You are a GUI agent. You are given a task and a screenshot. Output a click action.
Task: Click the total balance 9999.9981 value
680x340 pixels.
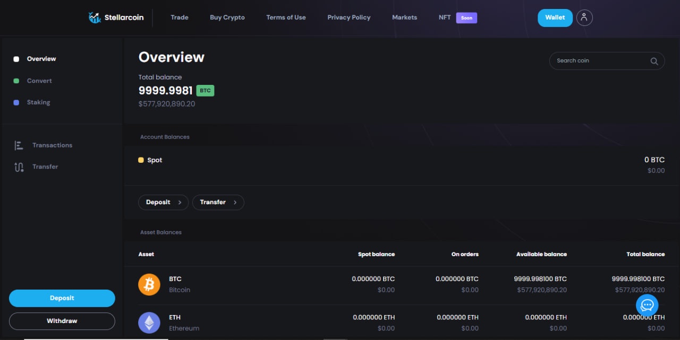coord(165,91)
